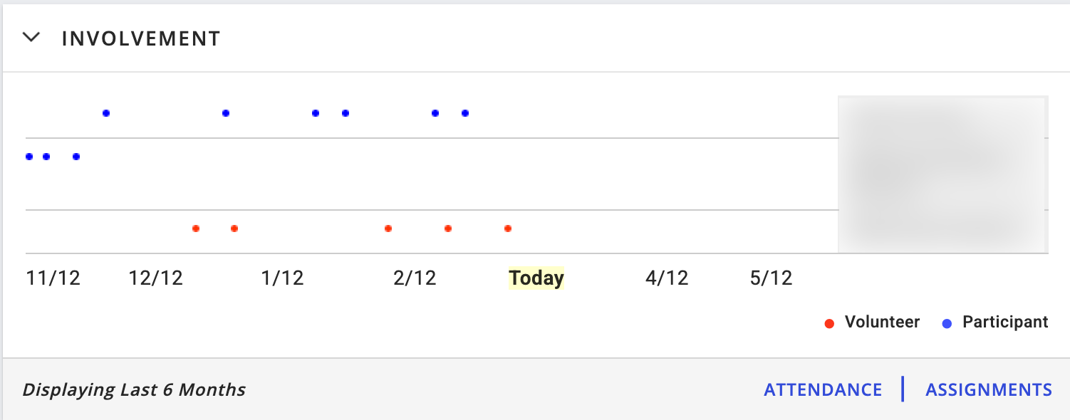Click the 1/12 date axis label

(x=283, y=278)
